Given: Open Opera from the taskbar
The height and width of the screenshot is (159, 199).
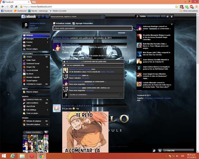Looking at the screenshot, I should [x=32, y=156].
